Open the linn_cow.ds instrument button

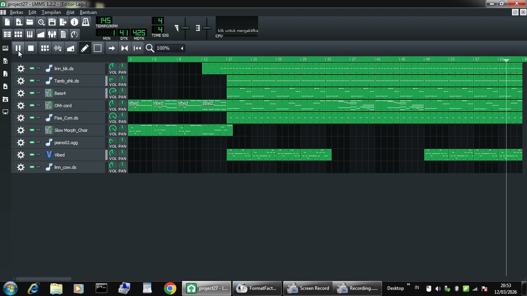pyautogui.click(x=75, y=167)
